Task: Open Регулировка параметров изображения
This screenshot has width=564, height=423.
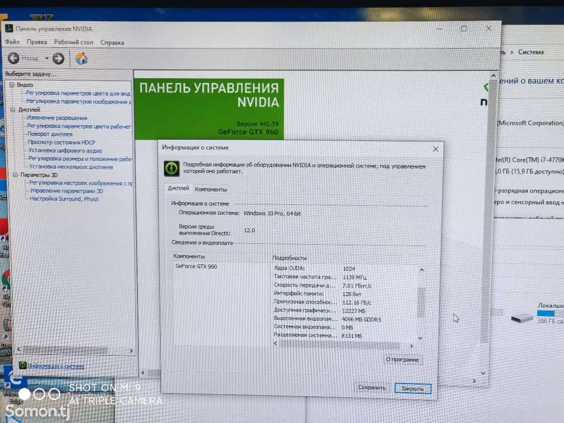Action: click(79, 102)
